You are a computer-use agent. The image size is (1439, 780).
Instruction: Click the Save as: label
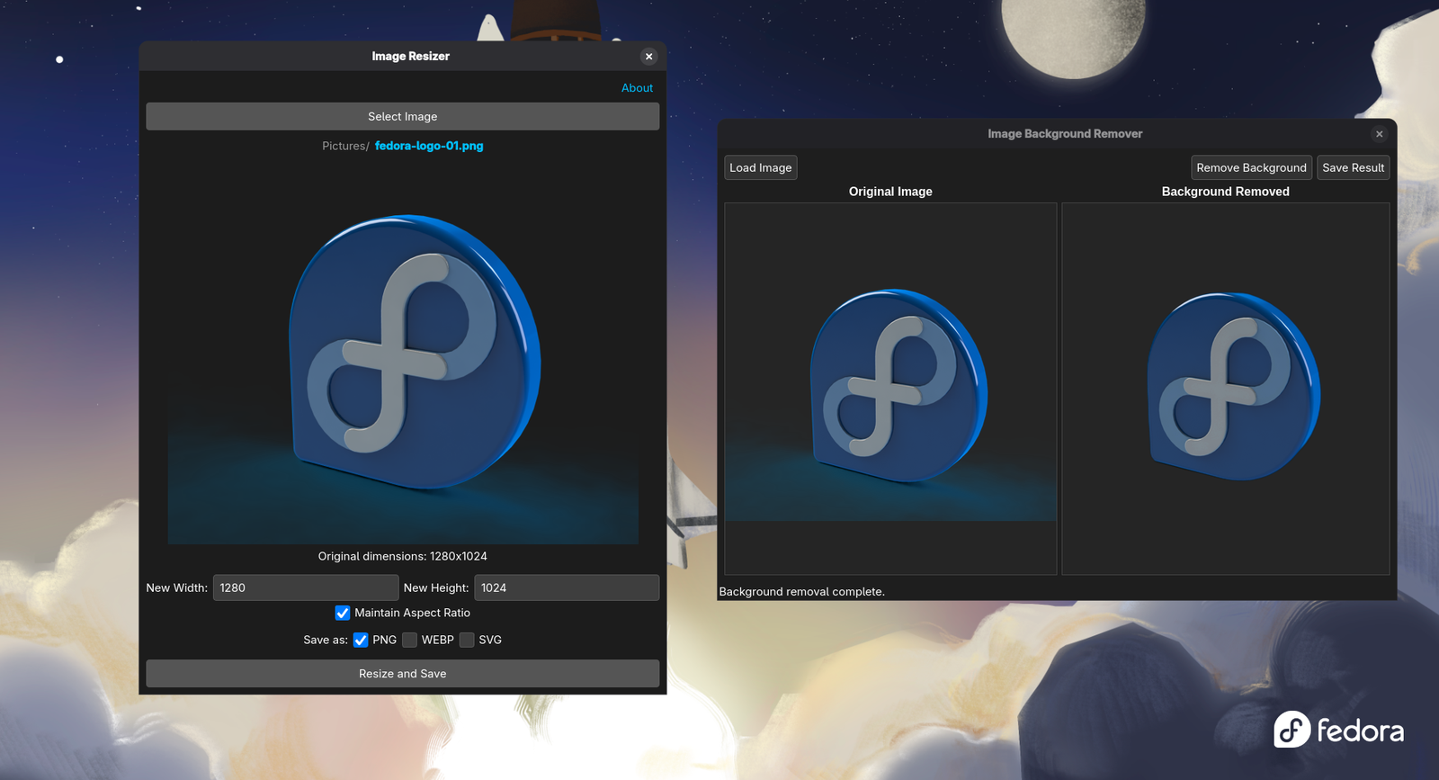pyautogui.click(x=326, y=640)
